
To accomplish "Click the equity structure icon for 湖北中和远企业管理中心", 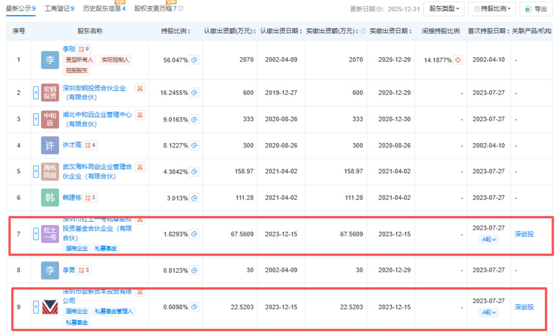I will coord(140,115).
